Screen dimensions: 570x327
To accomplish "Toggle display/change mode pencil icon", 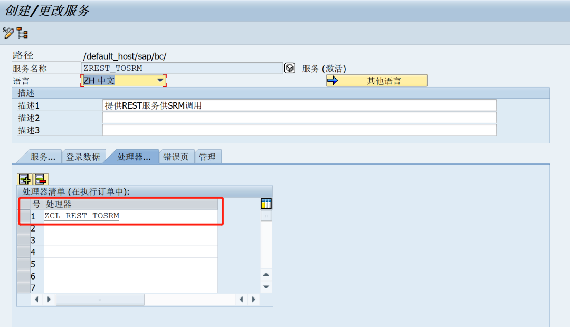I will pos(8,33).
